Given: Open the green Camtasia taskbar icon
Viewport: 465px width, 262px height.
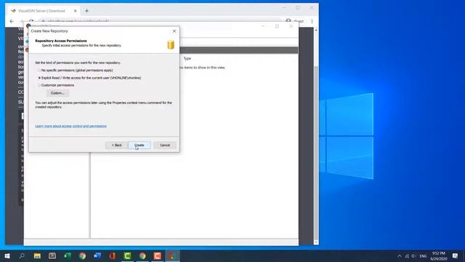Looking at the screenshot, I should [x=128, y=255].
